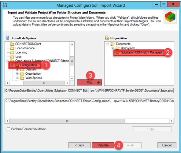Maximize the wizard window
This screenshot has width=181, height=153.
[164, 4]
